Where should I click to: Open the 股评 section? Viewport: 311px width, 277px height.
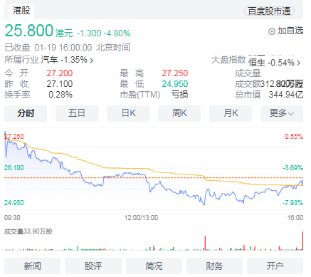click(93, 266)
